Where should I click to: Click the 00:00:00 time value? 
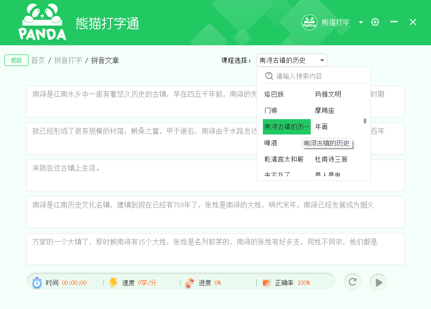[74, 283]
